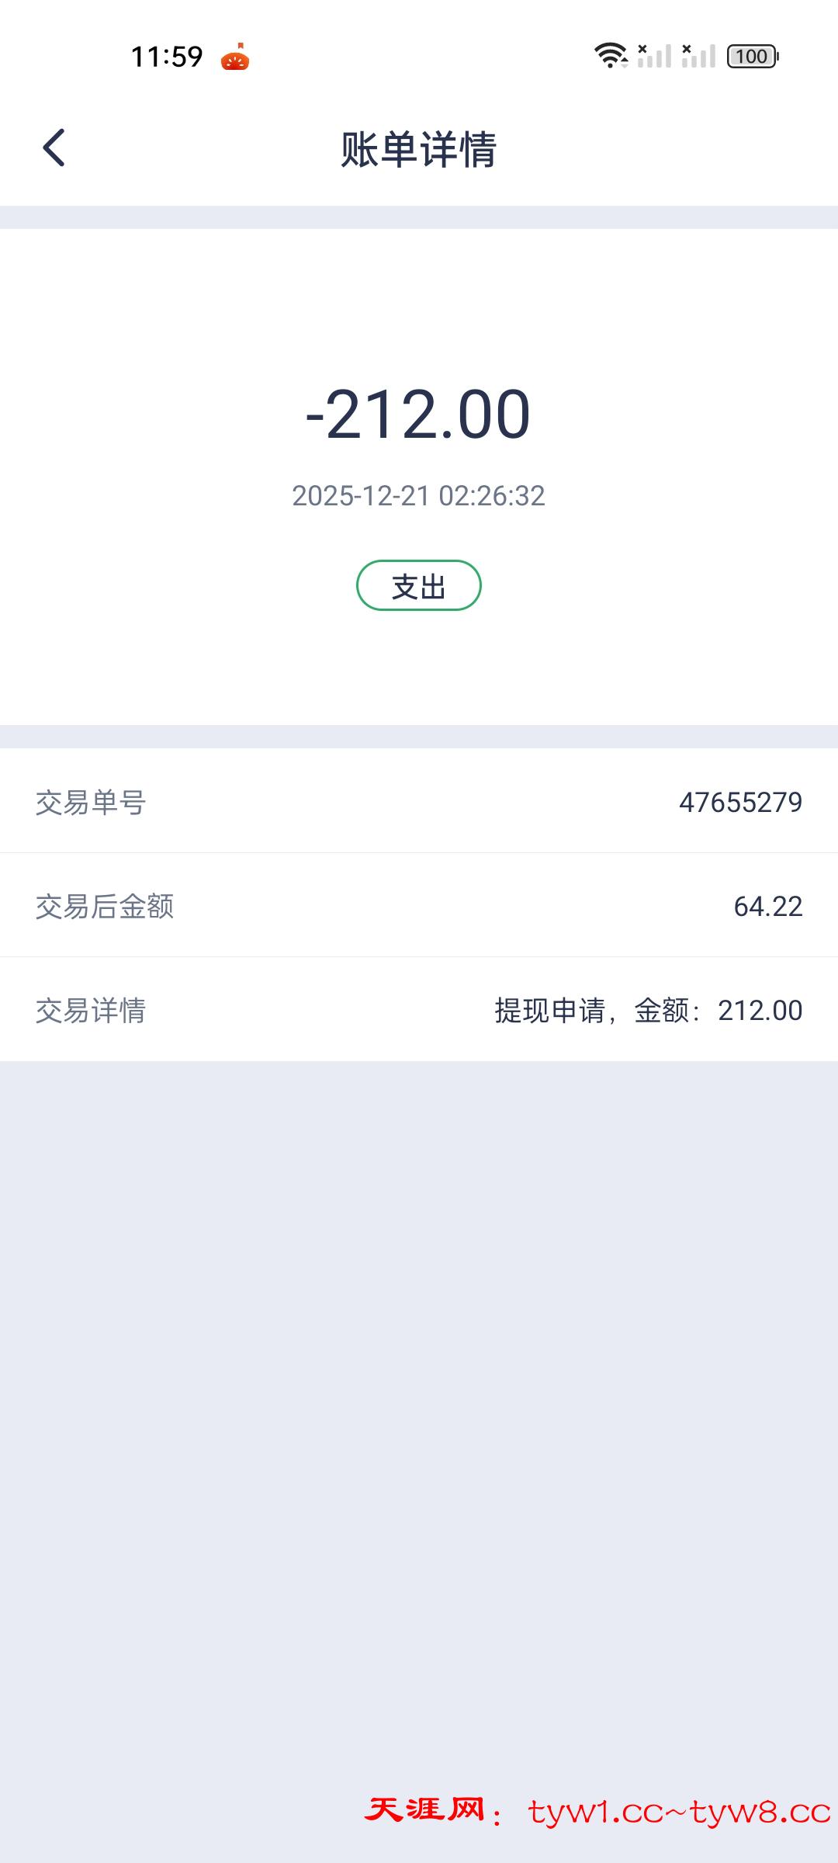
Task: Tap the 交易详情 row label
Action: click(x=91, y=1011)
